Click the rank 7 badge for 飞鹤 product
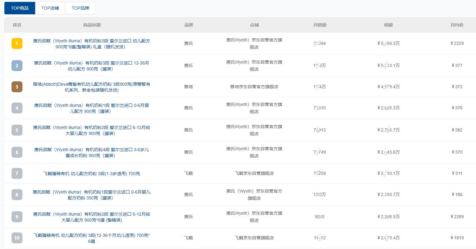 [17, 174]
